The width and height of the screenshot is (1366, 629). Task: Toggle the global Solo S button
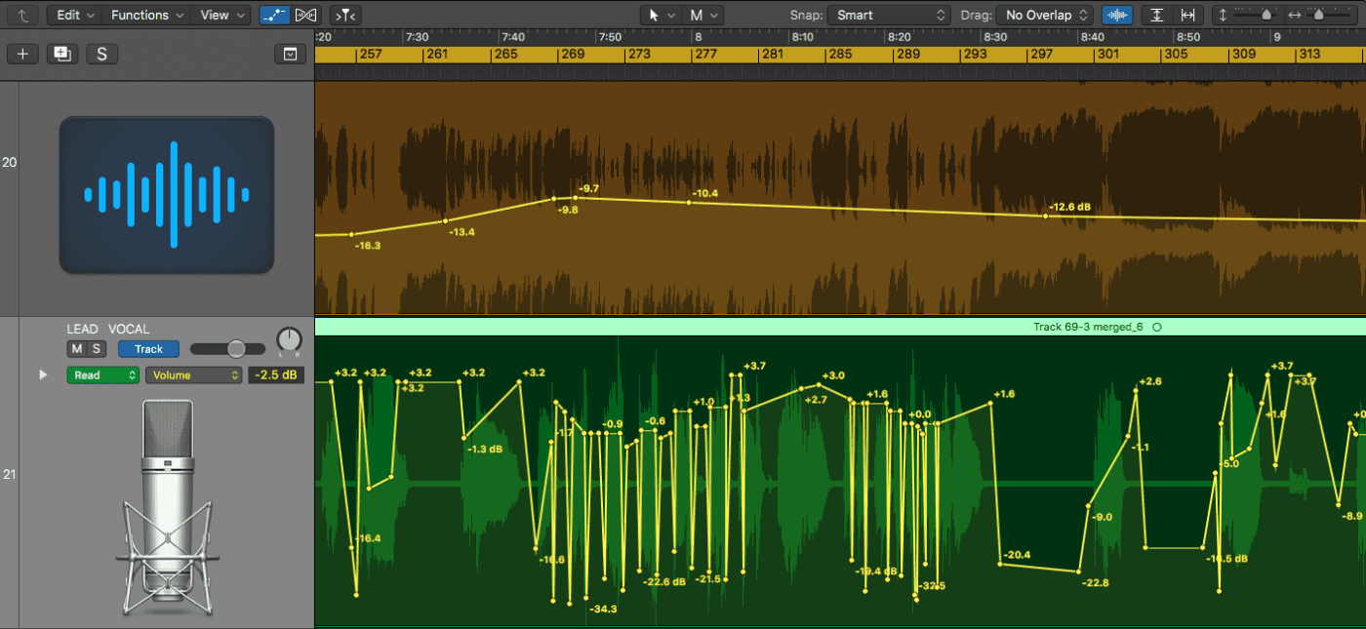coord(102,54)
